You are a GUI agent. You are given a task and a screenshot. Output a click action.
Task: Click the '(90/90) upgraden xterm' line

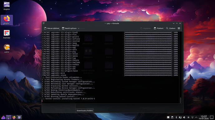tap(54, 75)
